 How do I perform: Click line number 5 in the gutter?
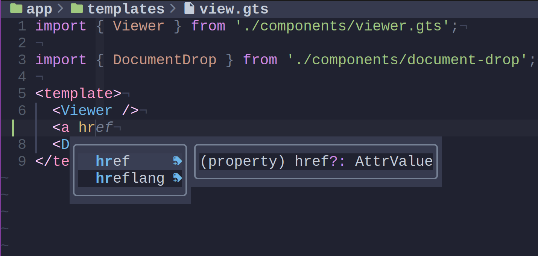[x=21, y=93]
